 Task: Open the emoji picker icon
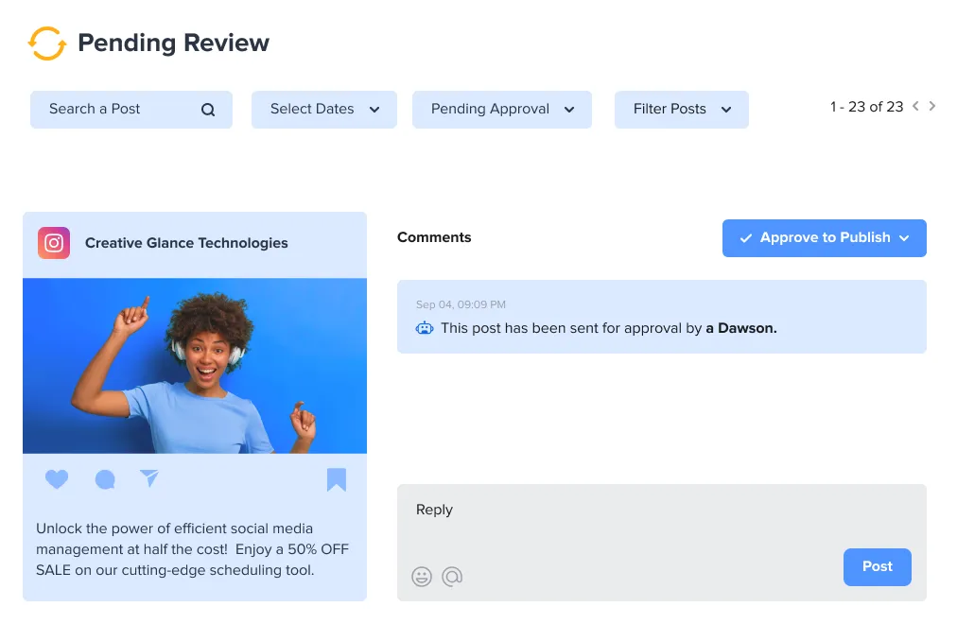pos(422,577)
